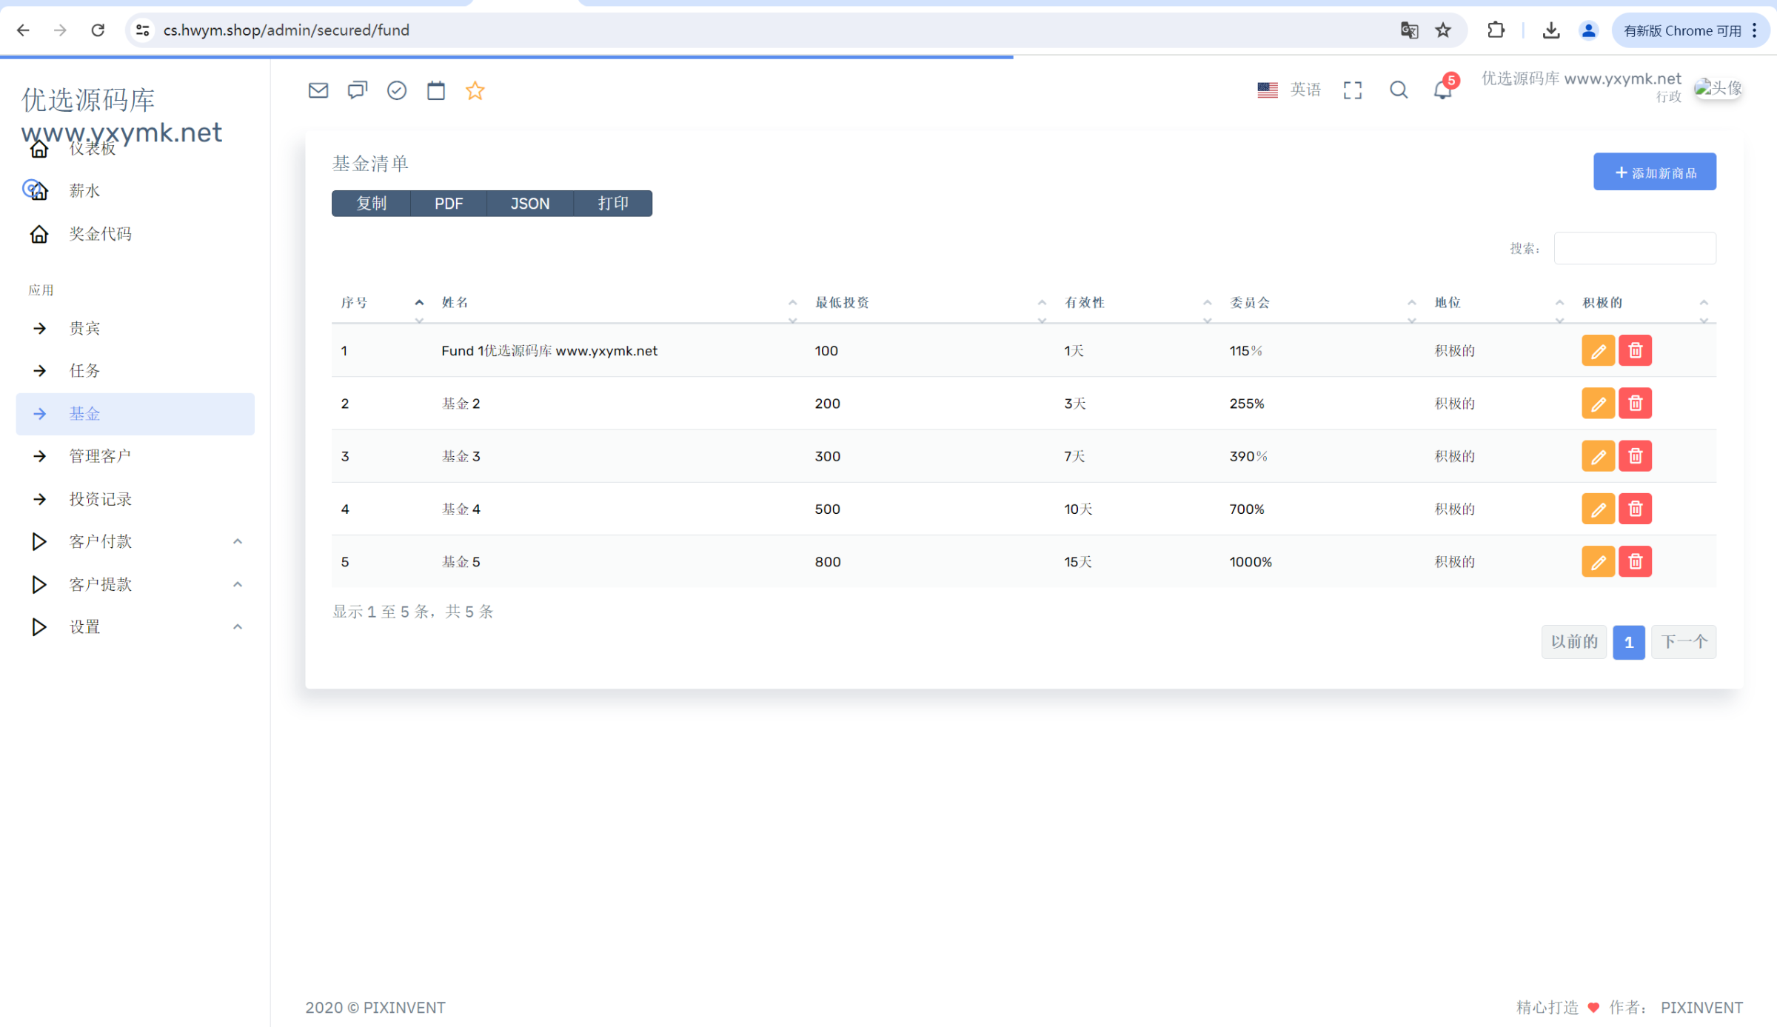Viewport: 1777px width, 1027px height.
Task: Sort table by 最低投资 column header
Action: pyautogui.click(x=842, y=302)
